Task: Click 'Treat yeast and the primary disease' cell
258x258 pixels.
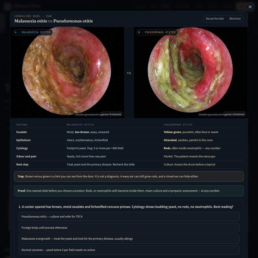Action: [x=101, y=165]
